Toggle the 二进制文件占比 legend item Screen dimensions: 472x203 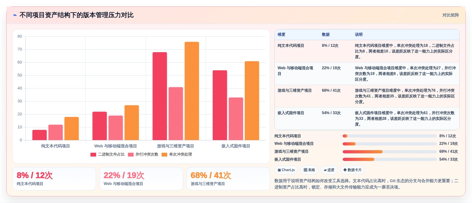click(x=107, y=155)
